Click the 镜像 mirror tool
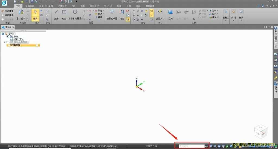 click(99, 17)
